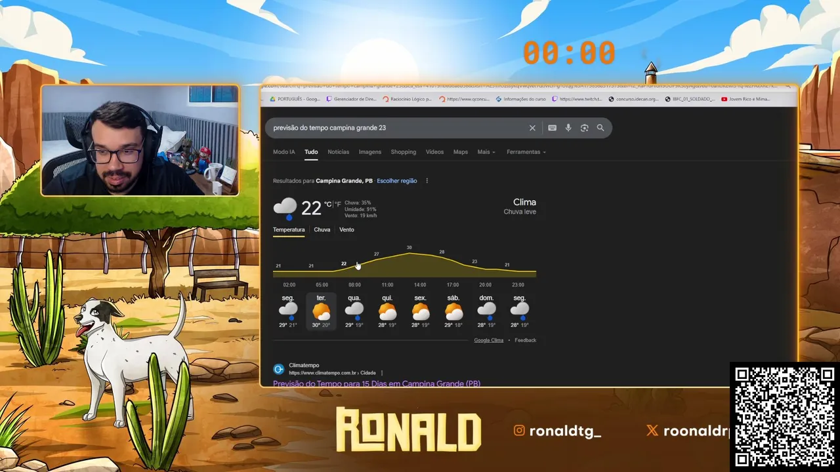840x472 pixels.
Task: Open the Shopping tab
Action: click(x=403, y=152)
